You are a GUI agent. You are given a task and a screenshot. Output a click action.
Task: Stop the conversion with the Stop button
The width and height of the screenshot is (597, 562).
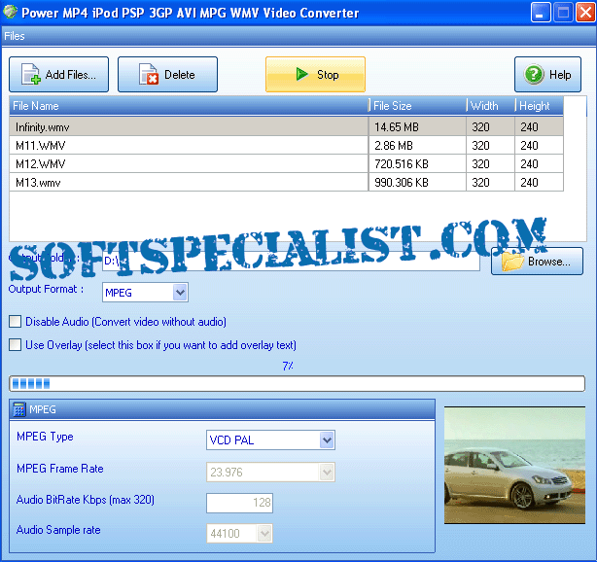(315, 75)
